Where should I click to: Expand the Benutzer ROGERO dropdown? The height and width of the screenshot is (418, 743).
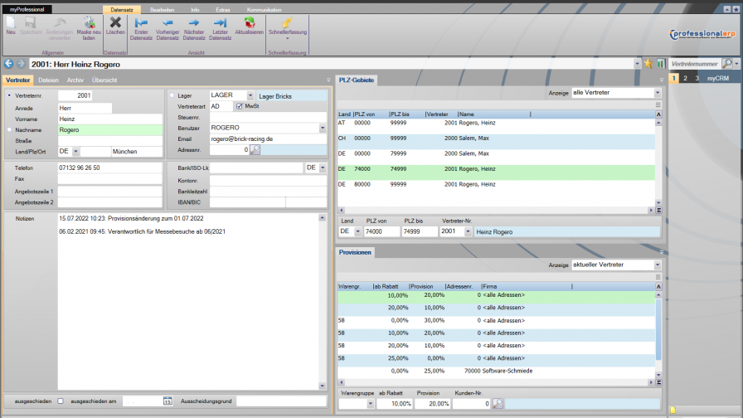coord(322,129)
